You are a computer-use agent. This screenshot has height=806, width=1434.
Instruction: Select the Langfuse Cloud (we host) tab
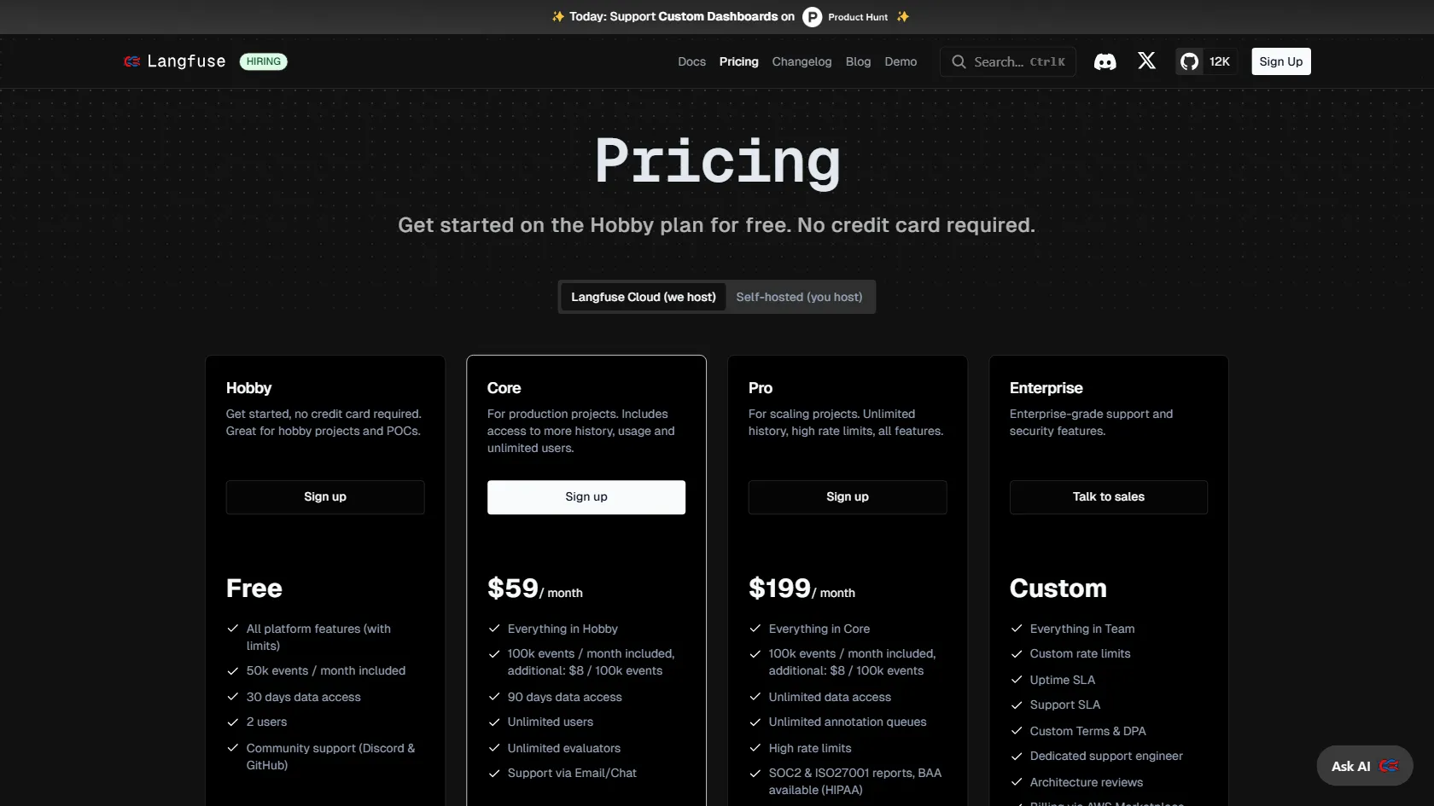tap(644, 297)
